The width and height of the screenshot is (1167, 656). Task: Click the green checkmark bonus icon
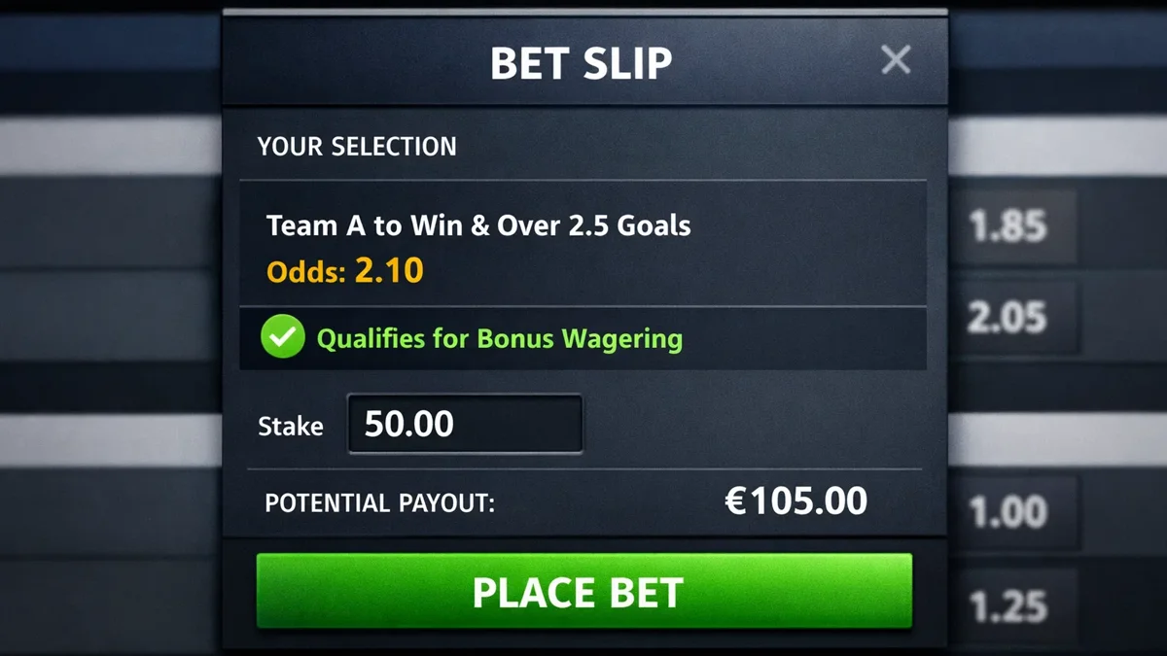pyautogui.click(x=283, y=337)
